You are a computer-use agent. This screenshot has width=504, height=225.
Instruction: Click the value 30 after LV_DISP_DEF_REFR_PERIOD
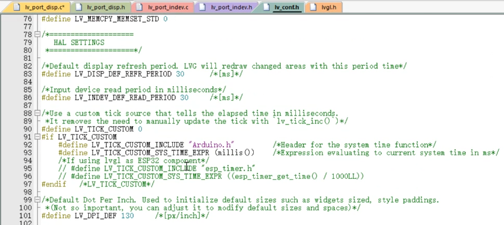pos(180,74)
